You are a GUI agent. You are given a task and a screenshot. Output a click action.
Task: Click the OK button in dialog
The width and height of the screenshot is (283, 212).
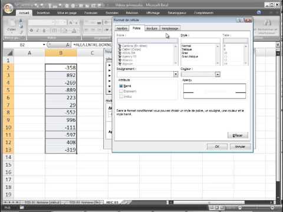click(x=217, y=147)
